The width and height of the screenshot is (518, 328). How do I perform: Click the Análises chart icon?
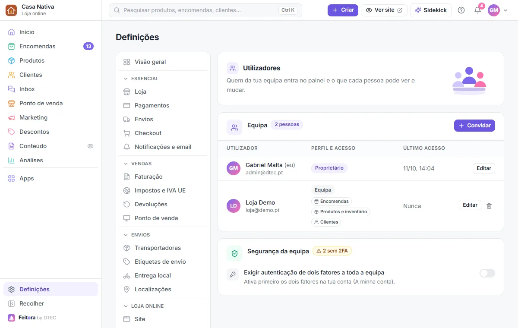click(11, 160)
